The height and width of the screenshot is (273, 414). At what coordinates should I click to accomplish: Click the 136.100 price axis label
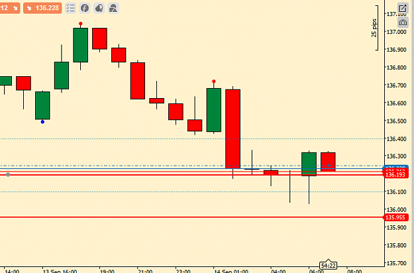396,191
